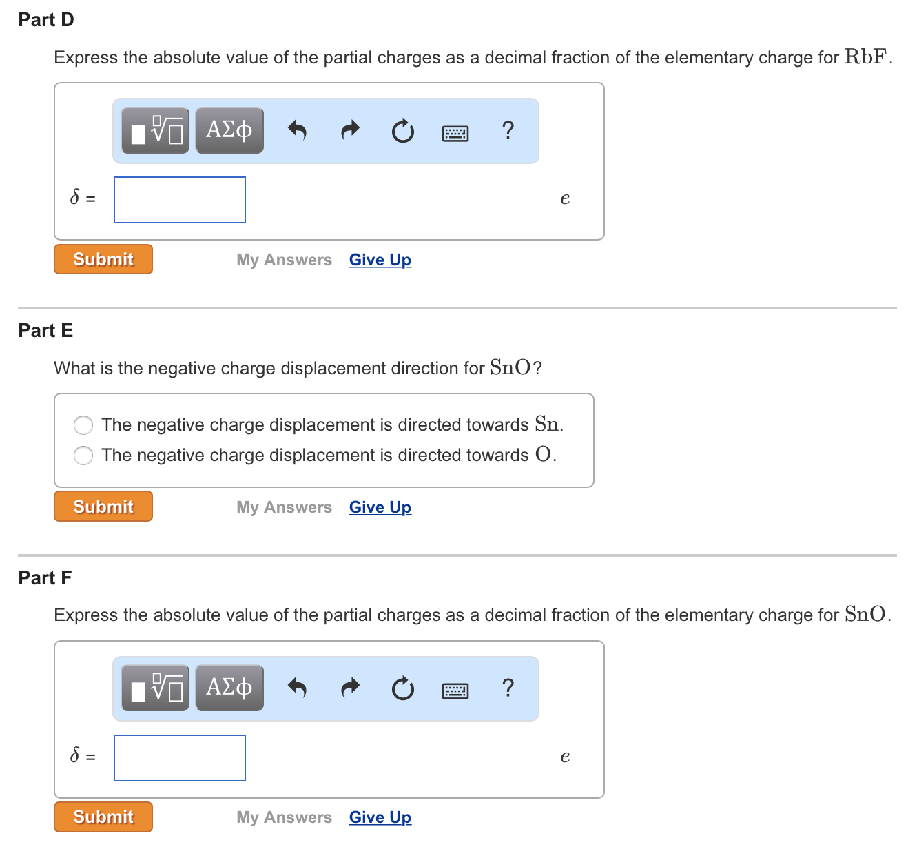Screen dimensions: 908x849
Task: Click Give Up for Part E
Action: [x=380, y=507]
